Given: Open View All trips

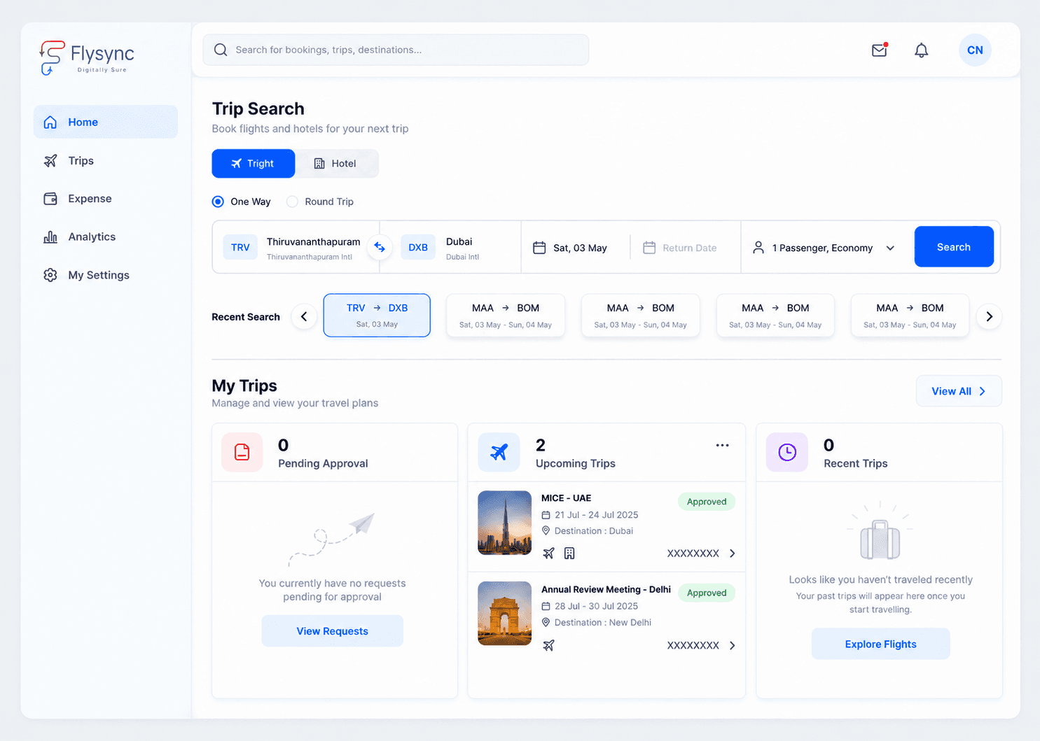Looking at the screenshot, I should 959,391.
